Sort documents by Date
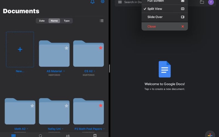219x137 pixels. tap(42, 21)
